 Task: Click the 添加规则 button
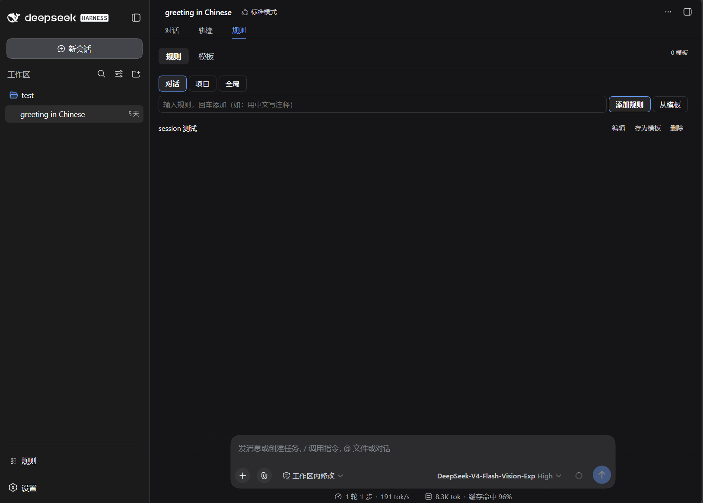(x=630, y=104)
